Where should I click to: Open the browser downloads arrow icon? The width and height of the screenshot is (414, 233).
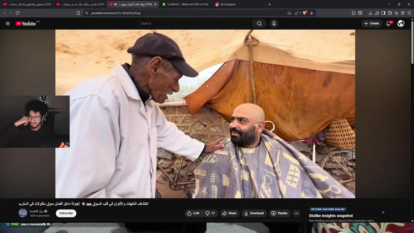pos(370,13)
